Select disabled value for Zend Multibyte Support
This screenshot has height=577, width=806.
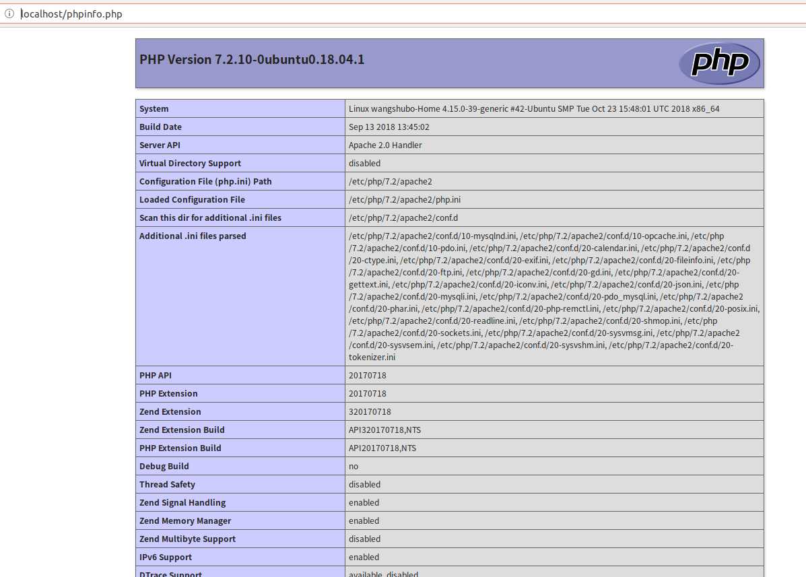click(364, 539)
